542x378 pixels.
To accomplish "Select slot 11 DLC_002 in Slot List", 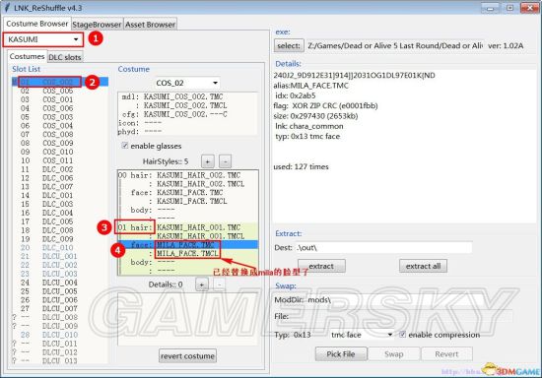I will [46, 169].
